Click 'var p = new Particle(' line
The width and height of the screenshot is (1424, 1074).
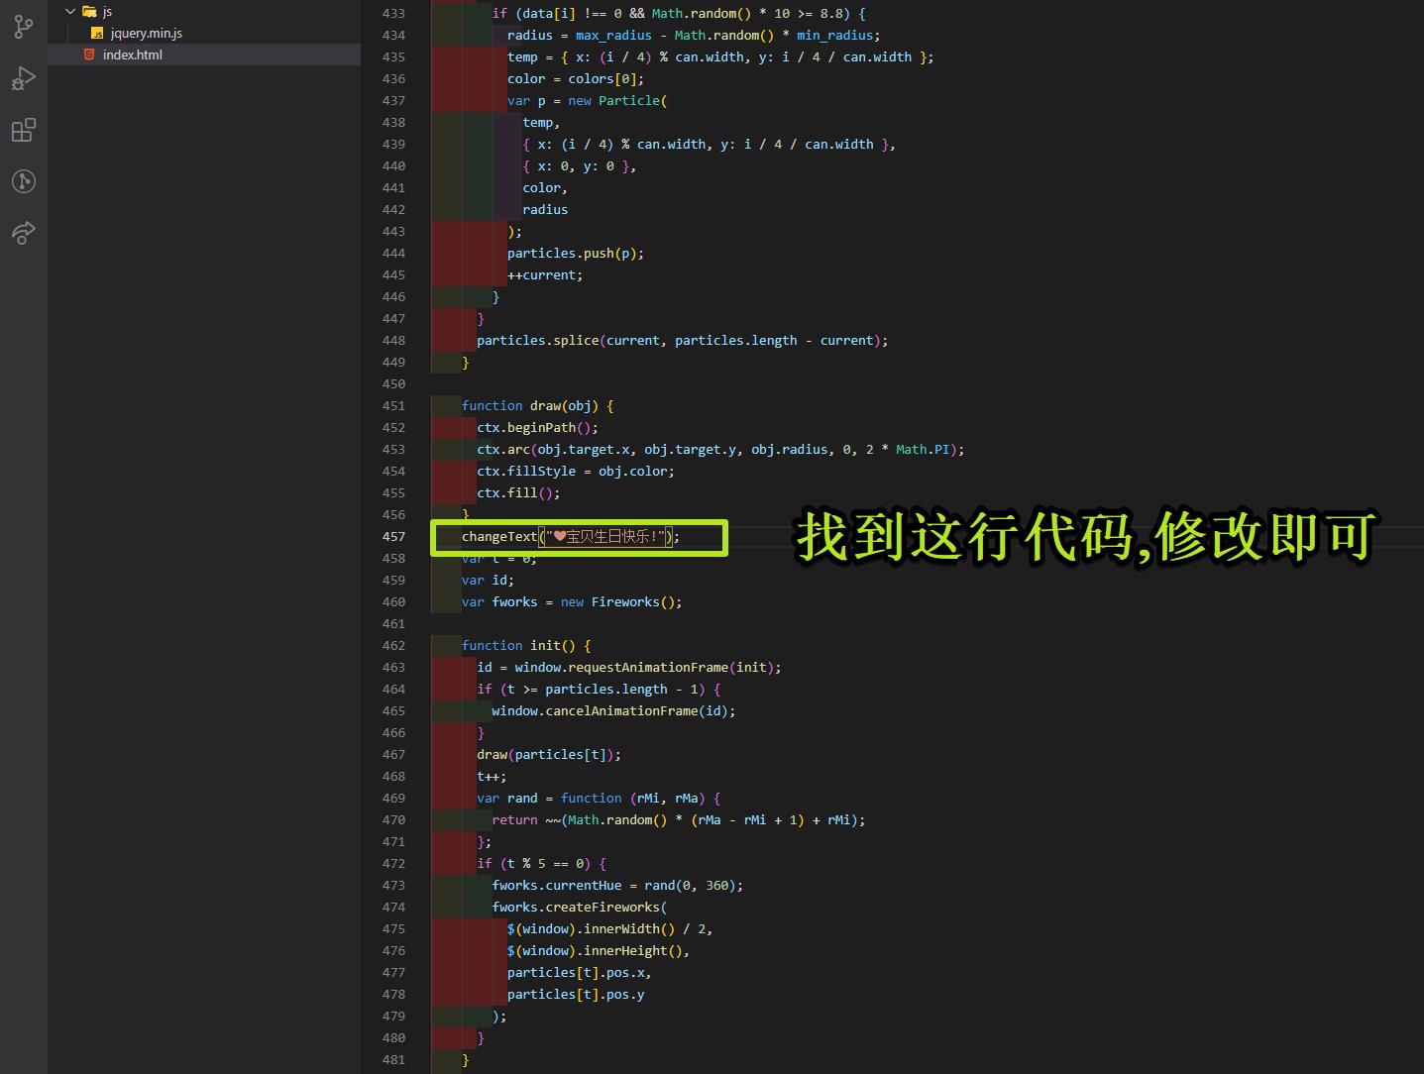click(588, 100)
